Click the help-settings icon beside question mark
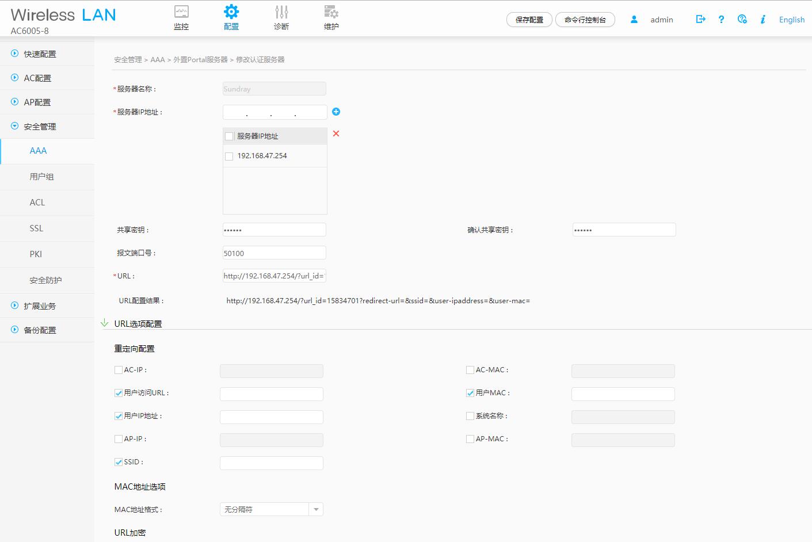 (x=742, y=19)
